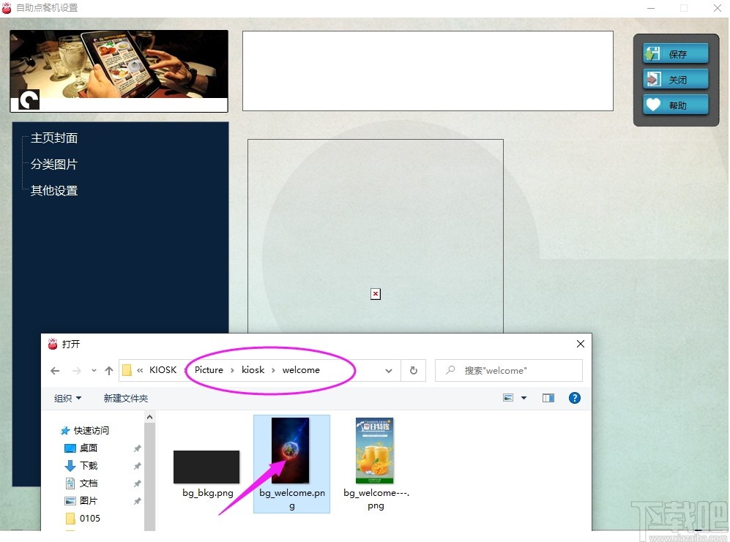This screenshot has width=730, height=542.
Task: Open file dialog help icon
Action: pyautogui.click(x=575, y=398)
